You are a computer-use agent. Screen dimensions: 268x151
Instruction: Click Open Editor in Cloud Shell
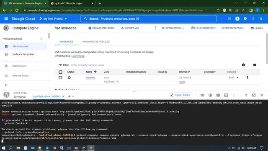point(180,95)
